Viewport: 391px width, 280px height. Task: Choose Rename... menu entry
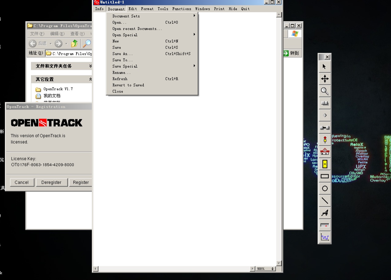point(152,73)
